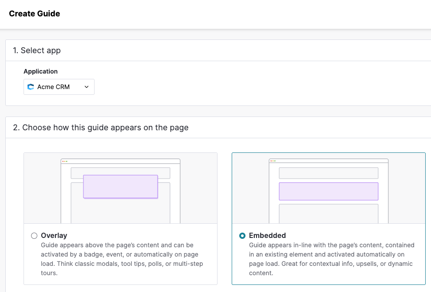Click the Acme CRM app logo icon
Viewport: 431px width, 292px height.
(x=31, y=87)
